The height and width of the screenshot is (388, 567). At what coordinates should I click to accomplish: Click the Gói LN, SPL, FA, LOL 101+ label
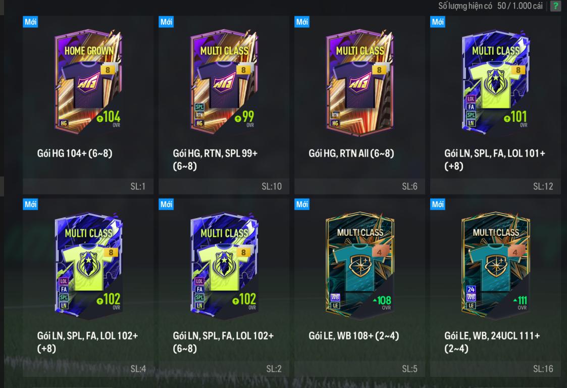495,153
